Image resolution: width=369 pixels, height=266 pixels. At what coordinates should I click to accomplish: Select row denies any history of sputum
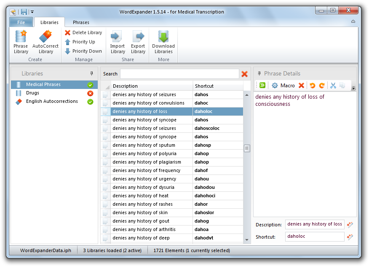pos(172,145)
